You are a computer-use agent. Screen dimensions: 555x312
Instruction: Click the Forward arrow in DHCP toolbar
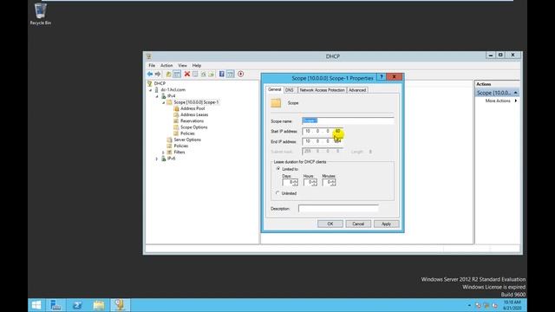158,74
